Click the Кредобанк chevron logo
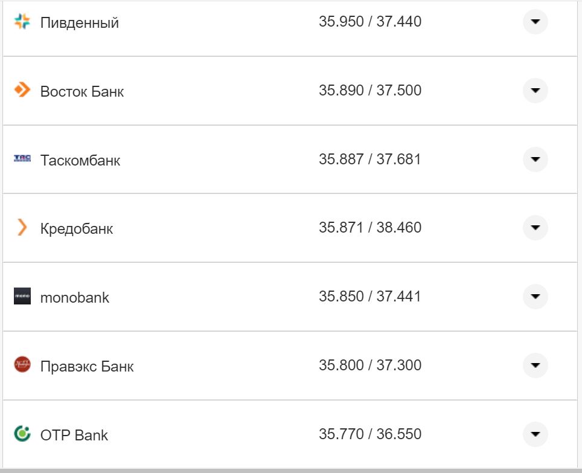This screenshot has width=582, height=473. (22, 228)
